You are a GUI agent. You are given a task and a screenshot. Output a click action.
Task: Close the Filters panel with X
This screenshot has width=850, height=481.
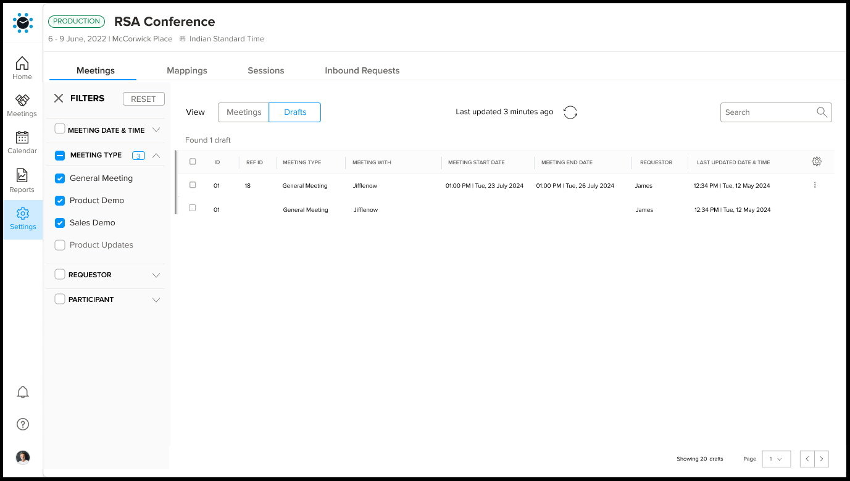pyautogui.click(x=59, y=98)
